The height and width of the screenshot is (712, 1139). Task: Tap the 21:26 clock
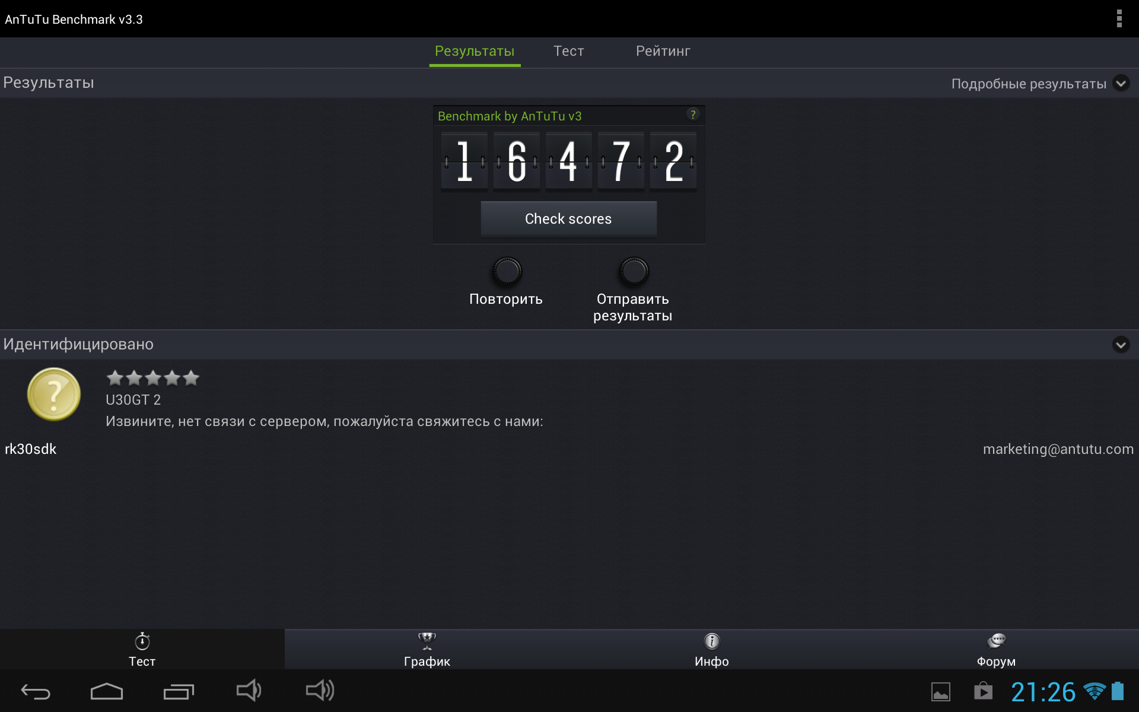click(1043, 692)
